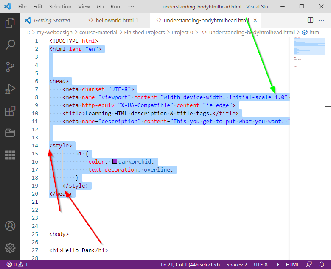Show errors and warnings count in status bar
Screen dimensions: 331x269
pos(17,264)
